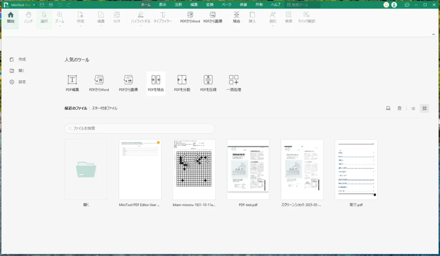
Task: Click the 挿入 insert tool
Action: 252,18
